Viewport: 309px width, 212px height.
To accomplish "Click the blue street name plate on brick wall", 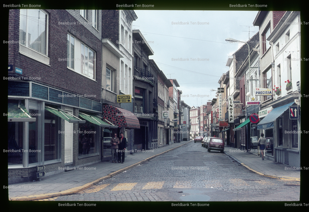I will 19,70.
